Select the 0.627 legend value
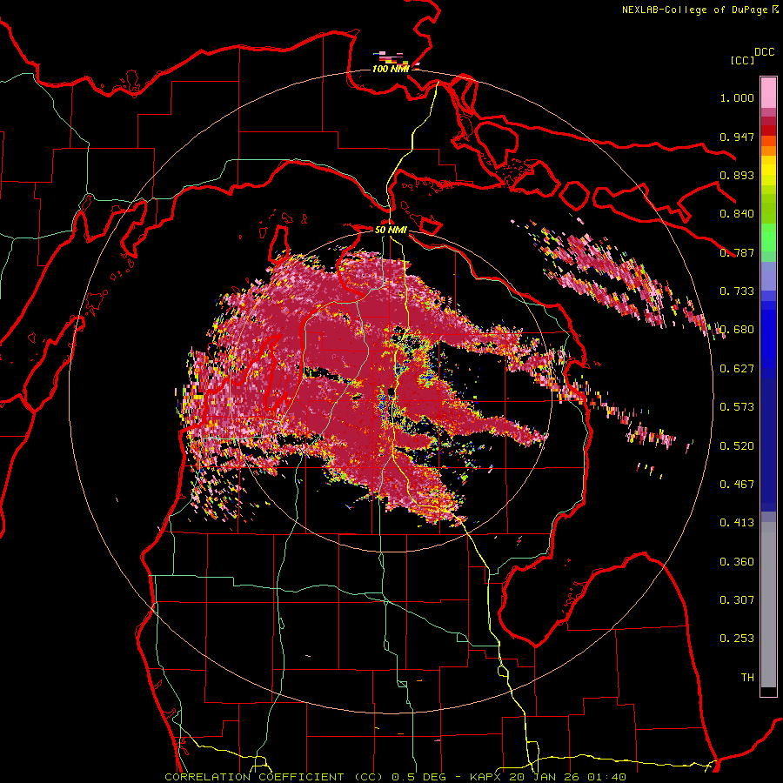Image resolution: width=783 pixels, height=783 pixels. [737, 369]
